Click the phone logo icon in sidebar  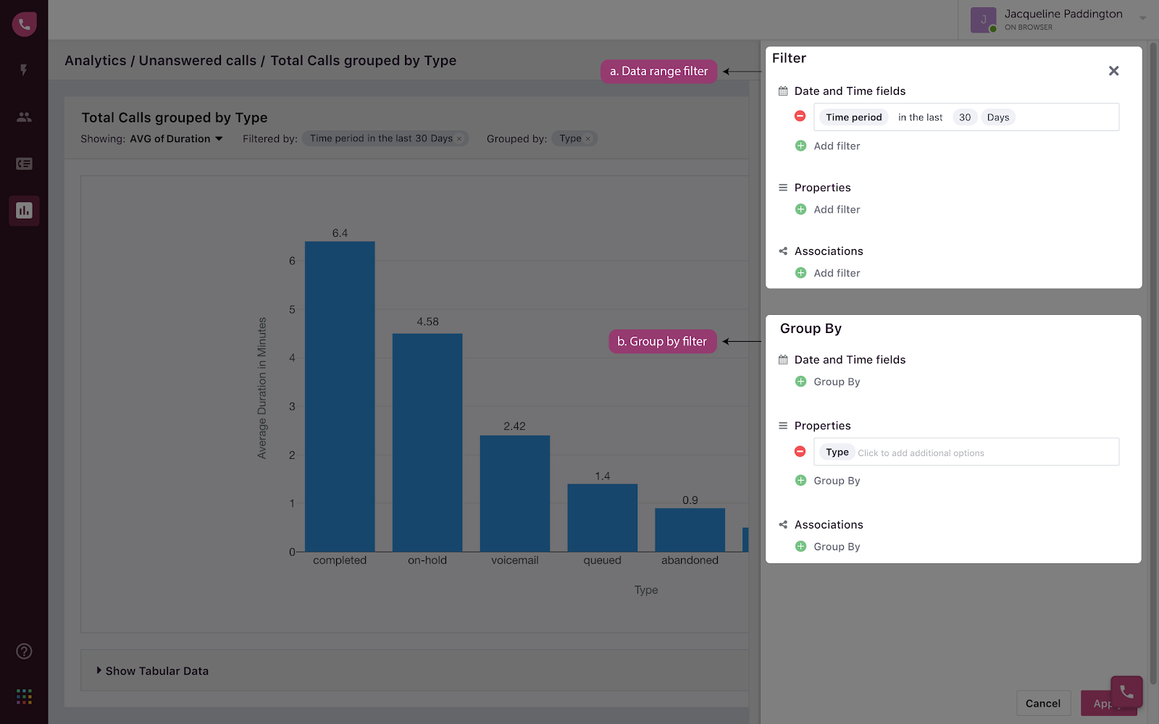(24, 24)
